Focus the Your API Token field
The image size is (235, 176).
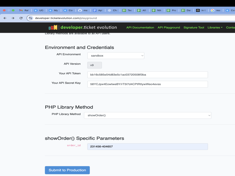tap(147, 75)
